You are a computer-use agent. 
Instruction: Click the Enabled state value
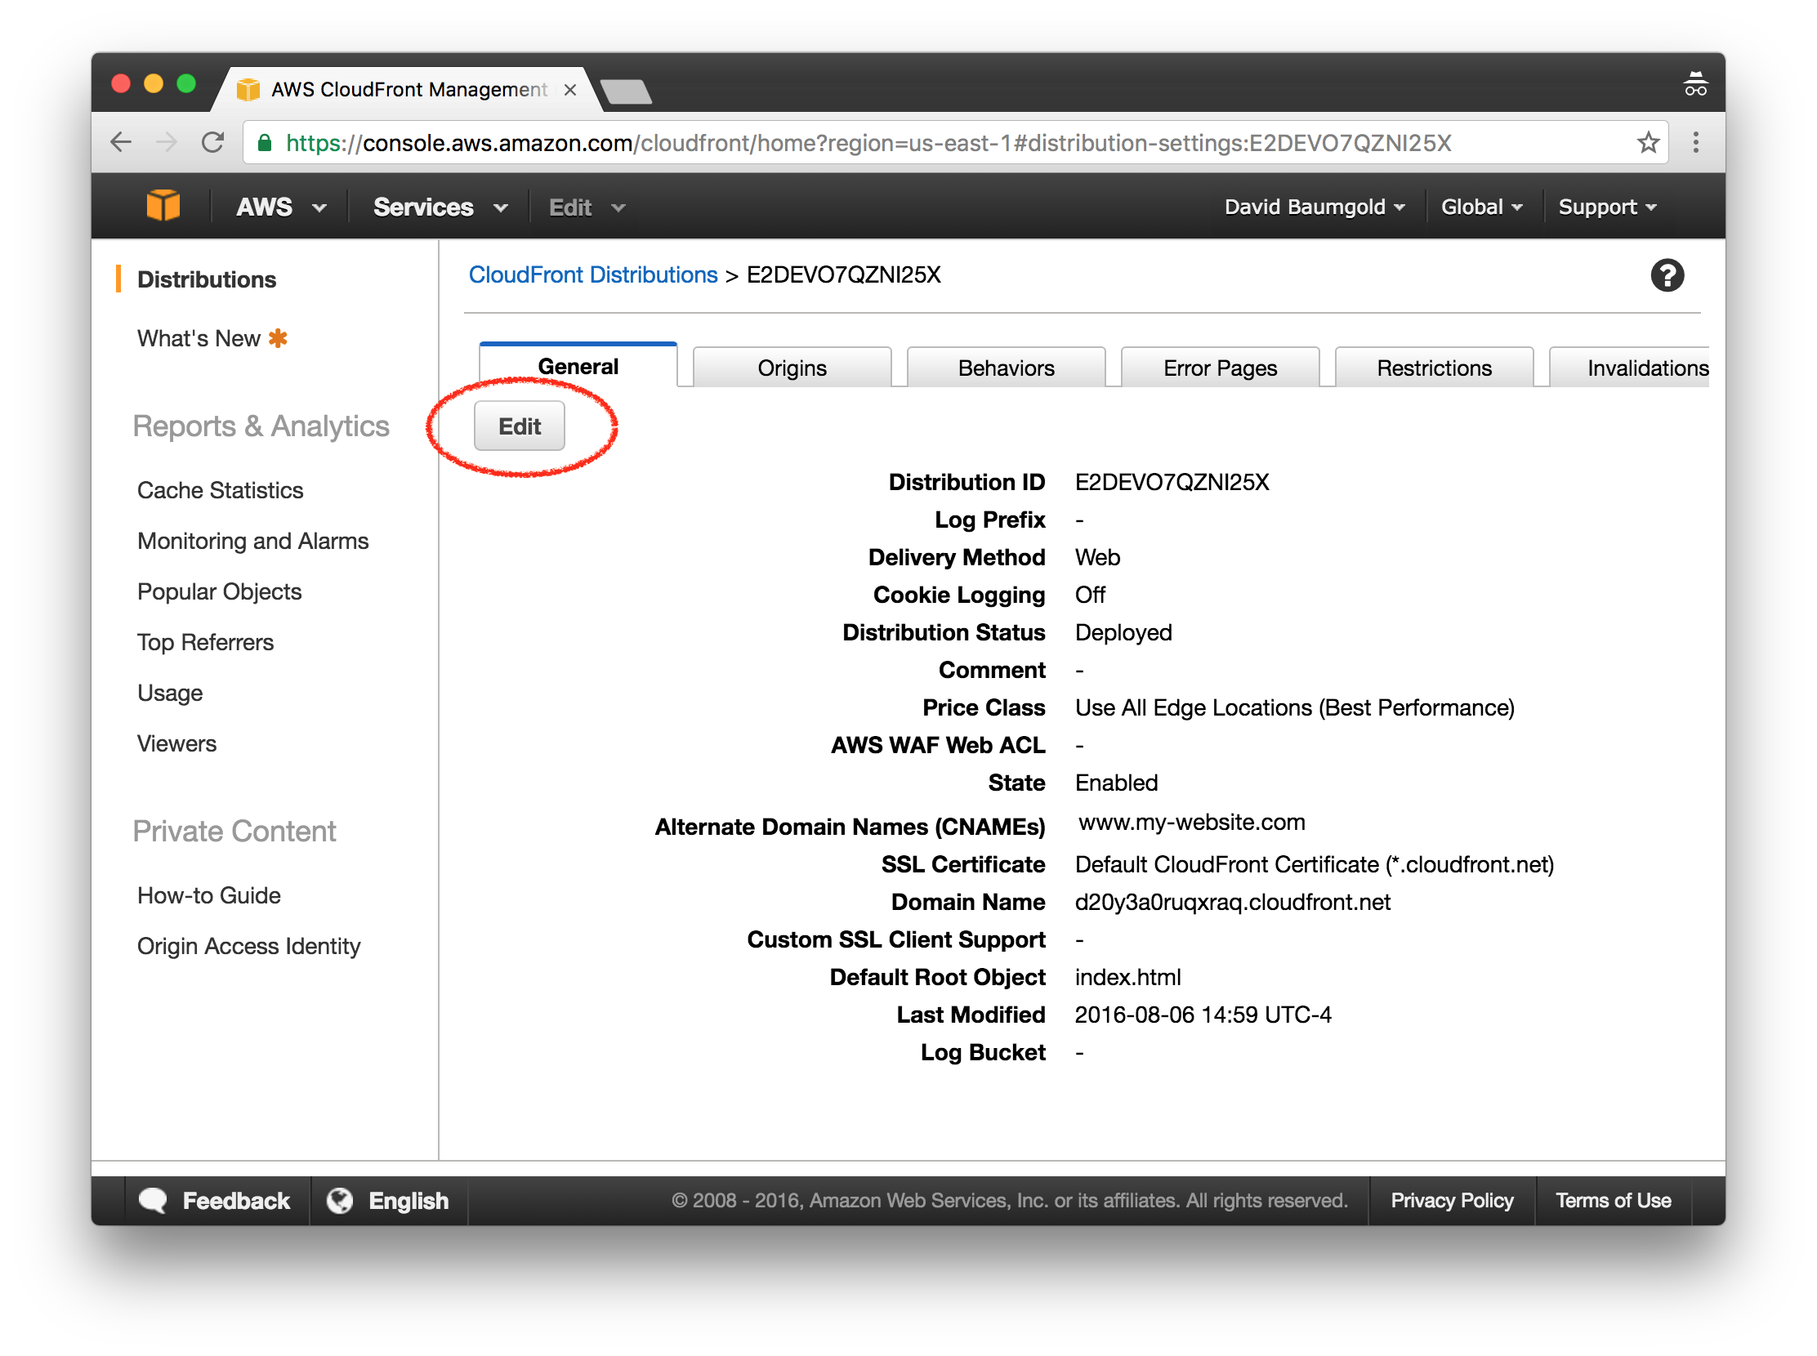[1116, 783]
